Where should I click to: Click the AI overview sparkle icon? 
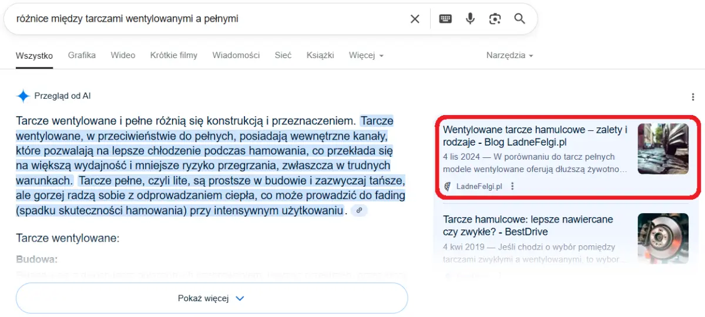pyautogui.click(x=23, y=96)
